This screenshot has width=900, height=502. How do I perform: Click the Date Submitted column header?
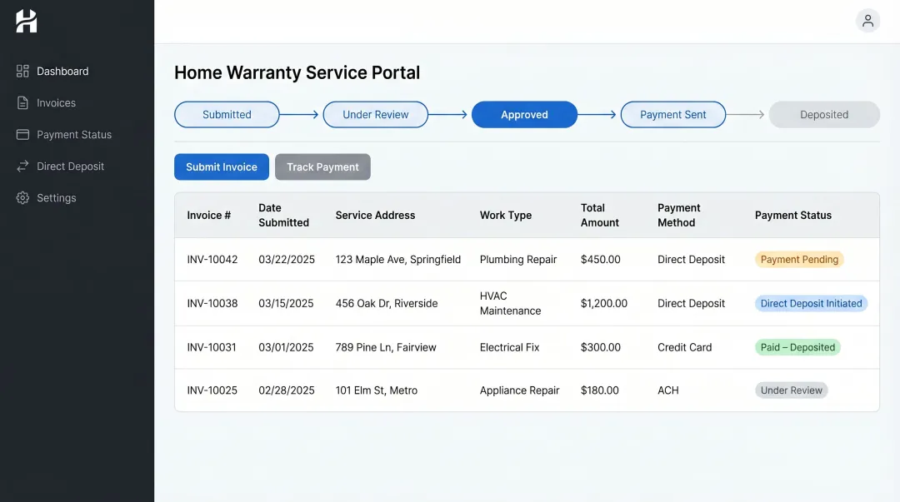click(283, 215)
